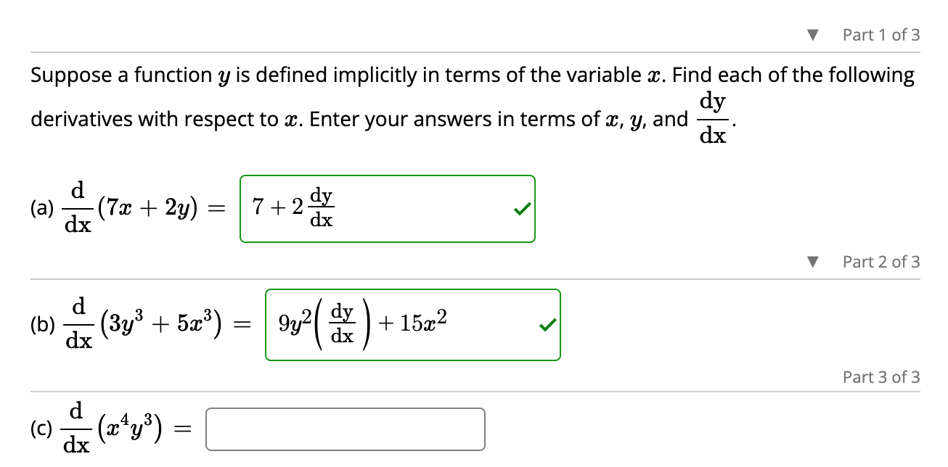Viewport: 948px width, 467px height.
Task: Collapse Part 2 of 3 with its triangle
Action: 814,262
